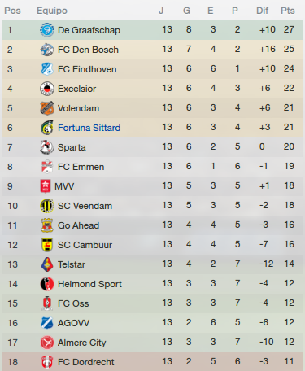Image resolution: width=305 pixels, height=371 pixels.
Task: Click the De Graafschap club crest
Action: 47,30
